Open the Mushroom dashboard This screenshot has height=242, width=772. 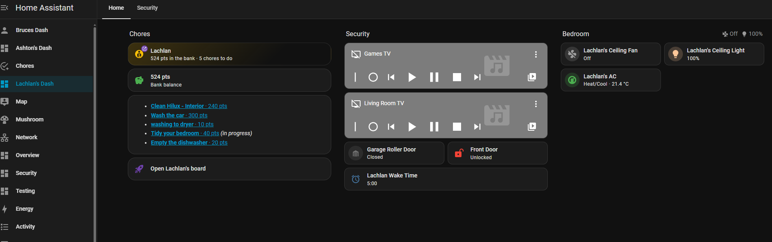pos(46,119)
